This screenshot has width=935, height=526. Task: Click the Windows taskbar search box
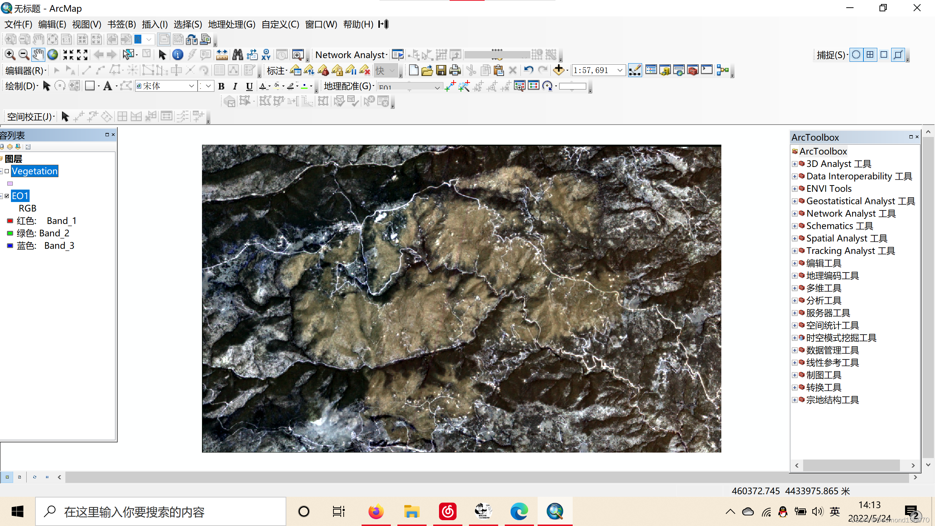(x=161, y=512)
